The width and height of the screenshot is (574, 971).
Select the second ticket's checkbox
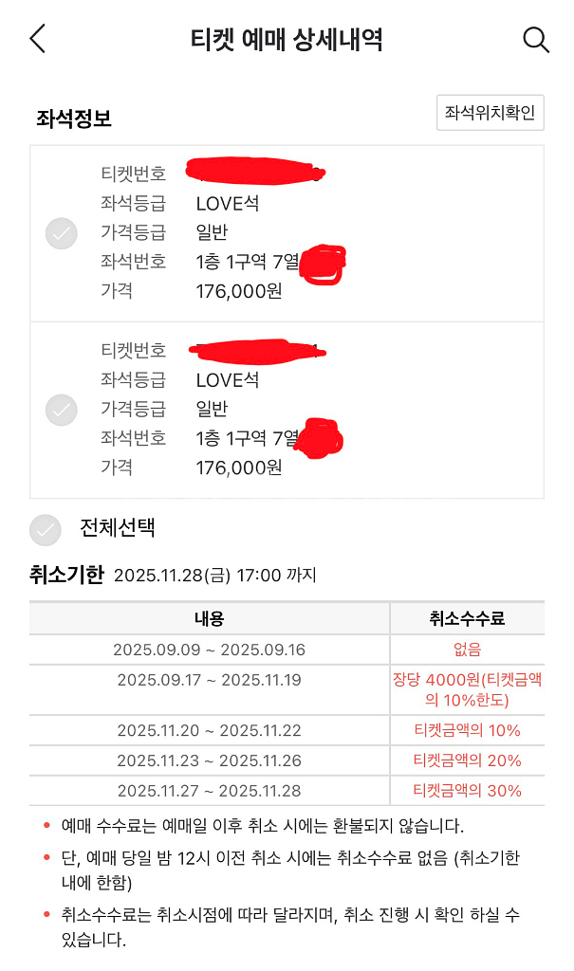point(62,410)
